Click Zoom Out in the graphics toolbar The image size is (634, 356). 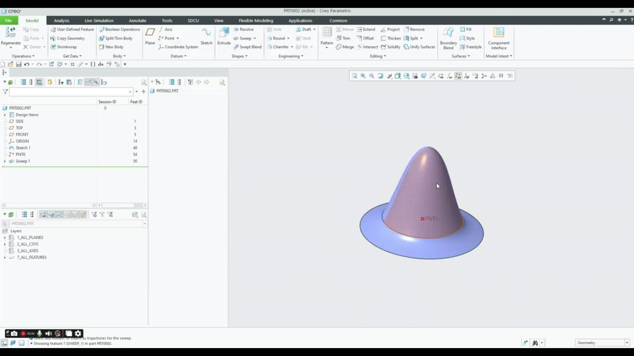pos(371,76)
